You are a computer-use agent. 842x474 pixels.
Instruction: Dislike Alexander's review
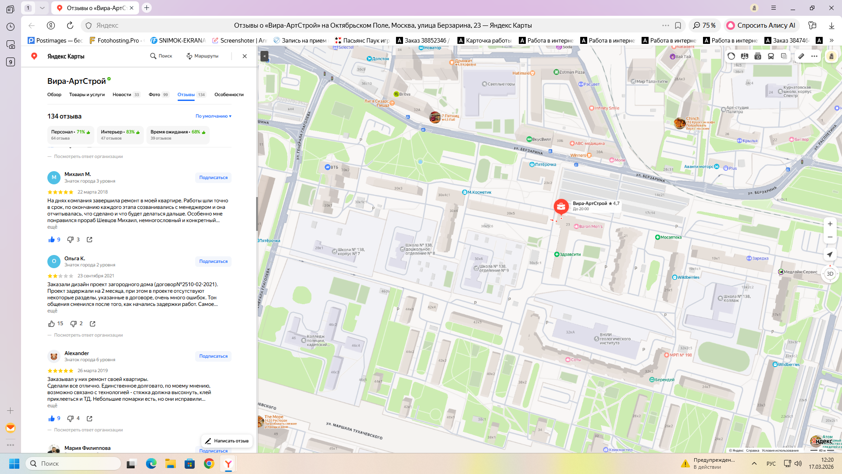click(70, 419)
